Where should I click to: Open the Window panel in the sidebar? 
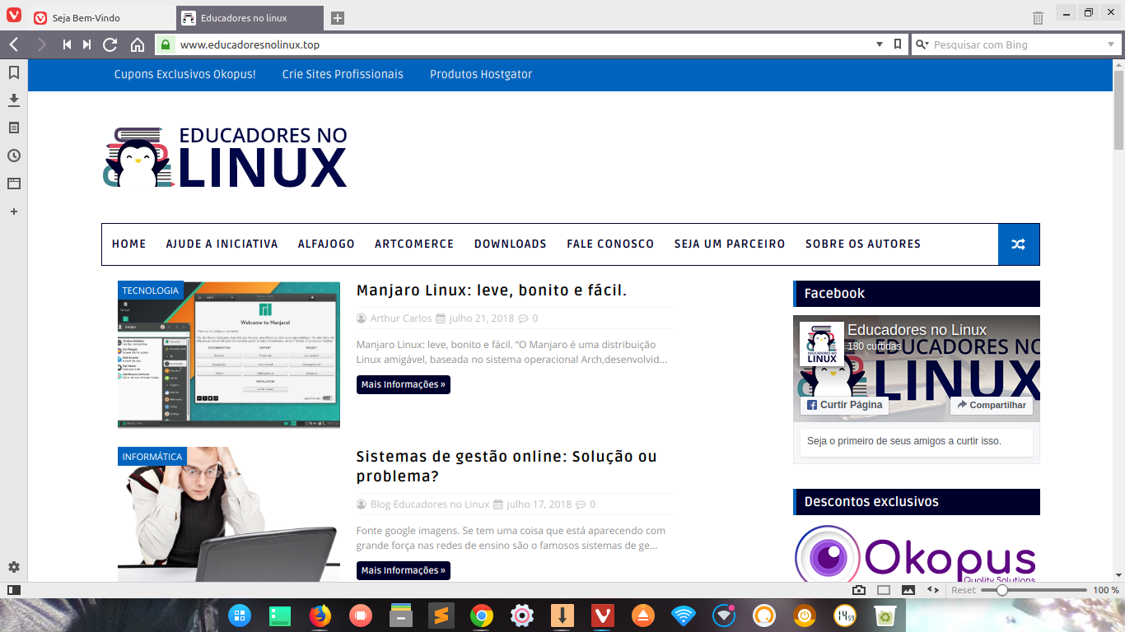14,184
